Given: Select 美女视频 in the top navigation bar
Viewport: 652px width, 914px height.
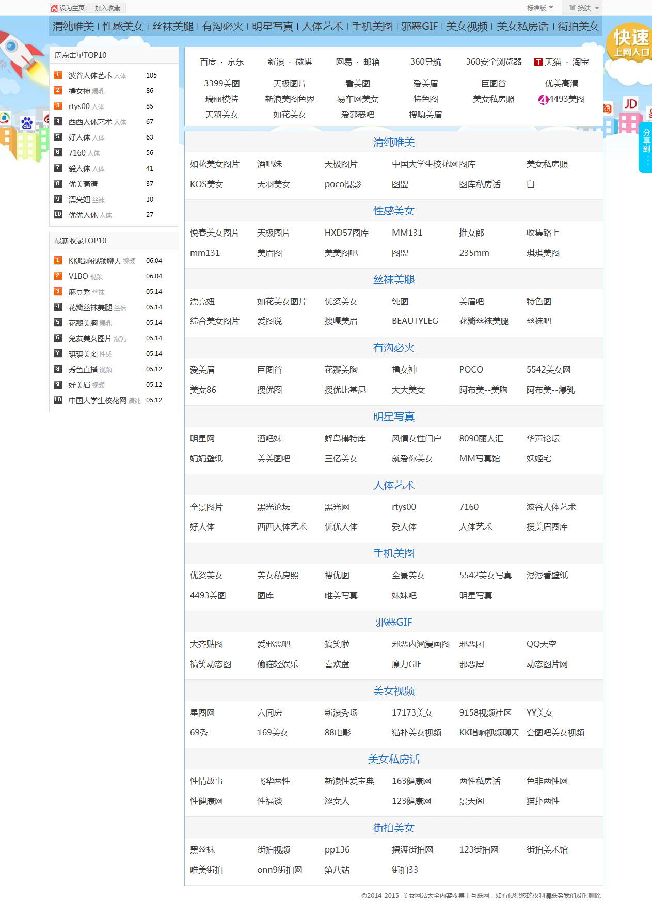Looking at the screenshot, I should [x=467, y=26].
